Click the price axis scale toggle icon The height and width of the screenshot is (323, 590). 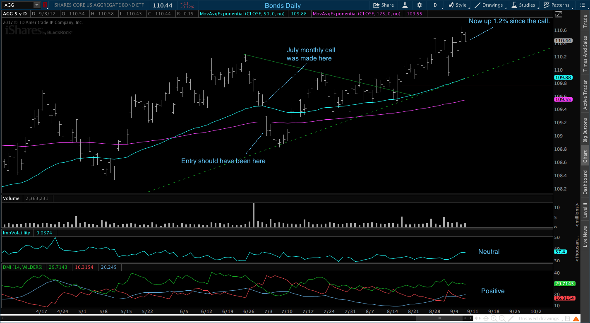(x=559, y=14)
